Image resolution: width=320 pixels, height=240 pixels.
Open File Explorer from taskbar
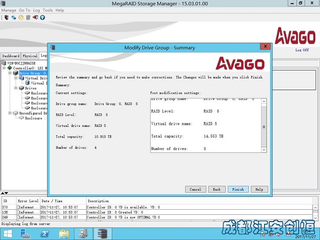64,234
